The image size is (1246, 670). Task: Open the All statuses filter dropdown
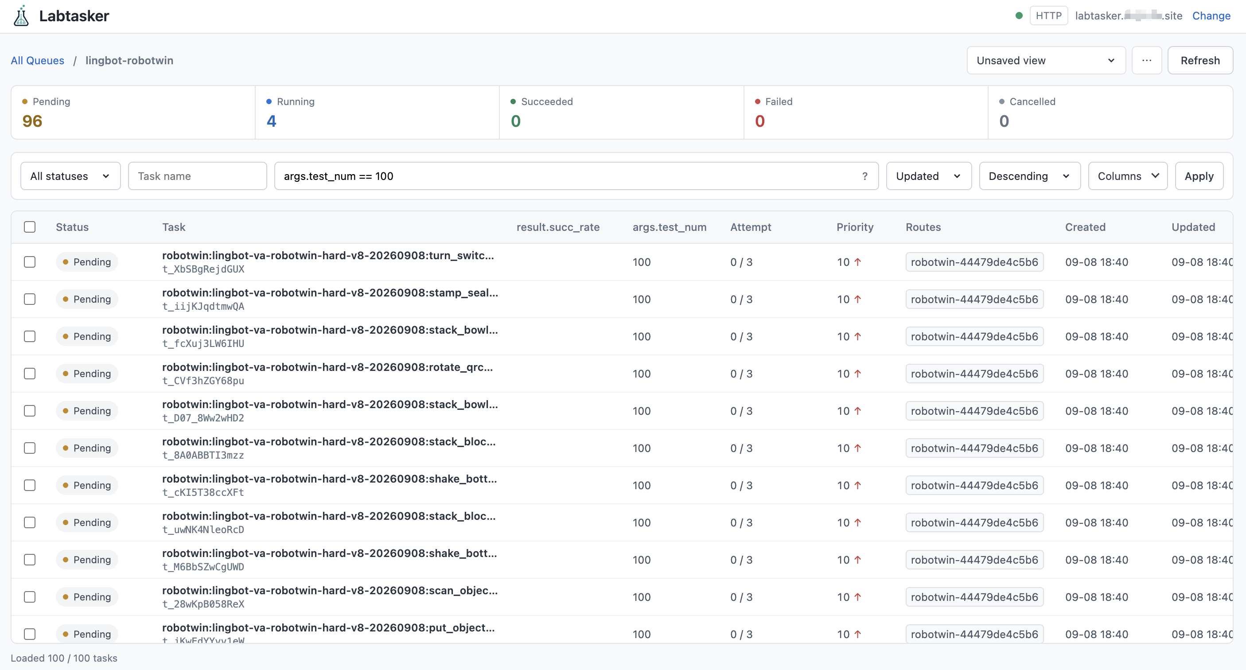[x=70, y=176]
